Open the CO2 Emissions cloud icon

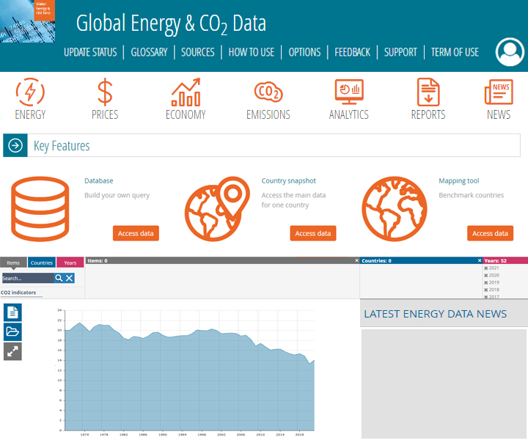pos(268,92)
